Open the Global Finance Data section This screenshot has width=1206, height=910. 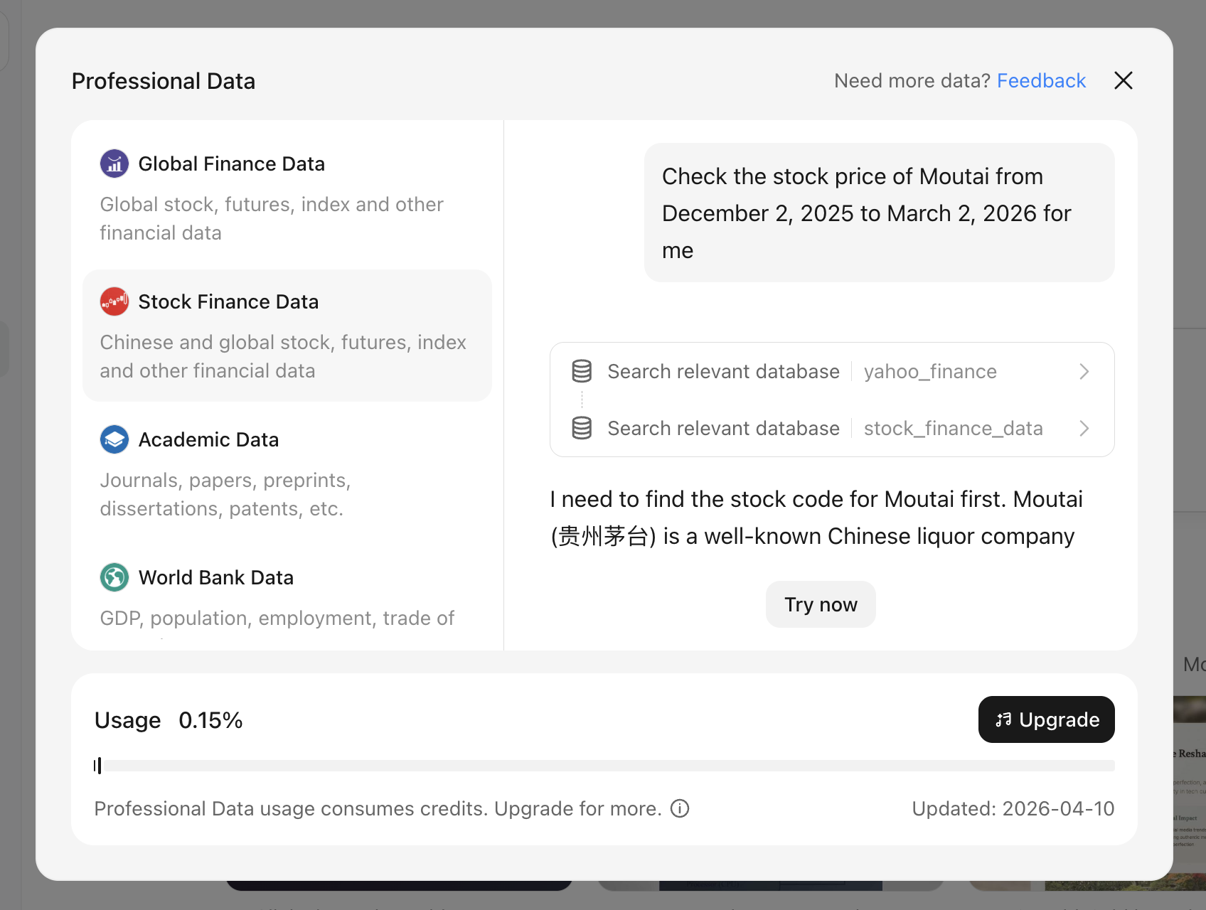coord(232,164)
